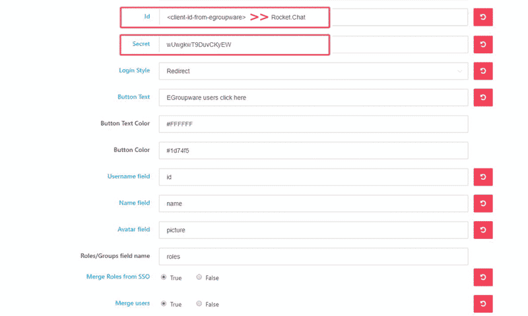Click the Button Color label
This screenshot has height=316, width=528.
[131, 150]
